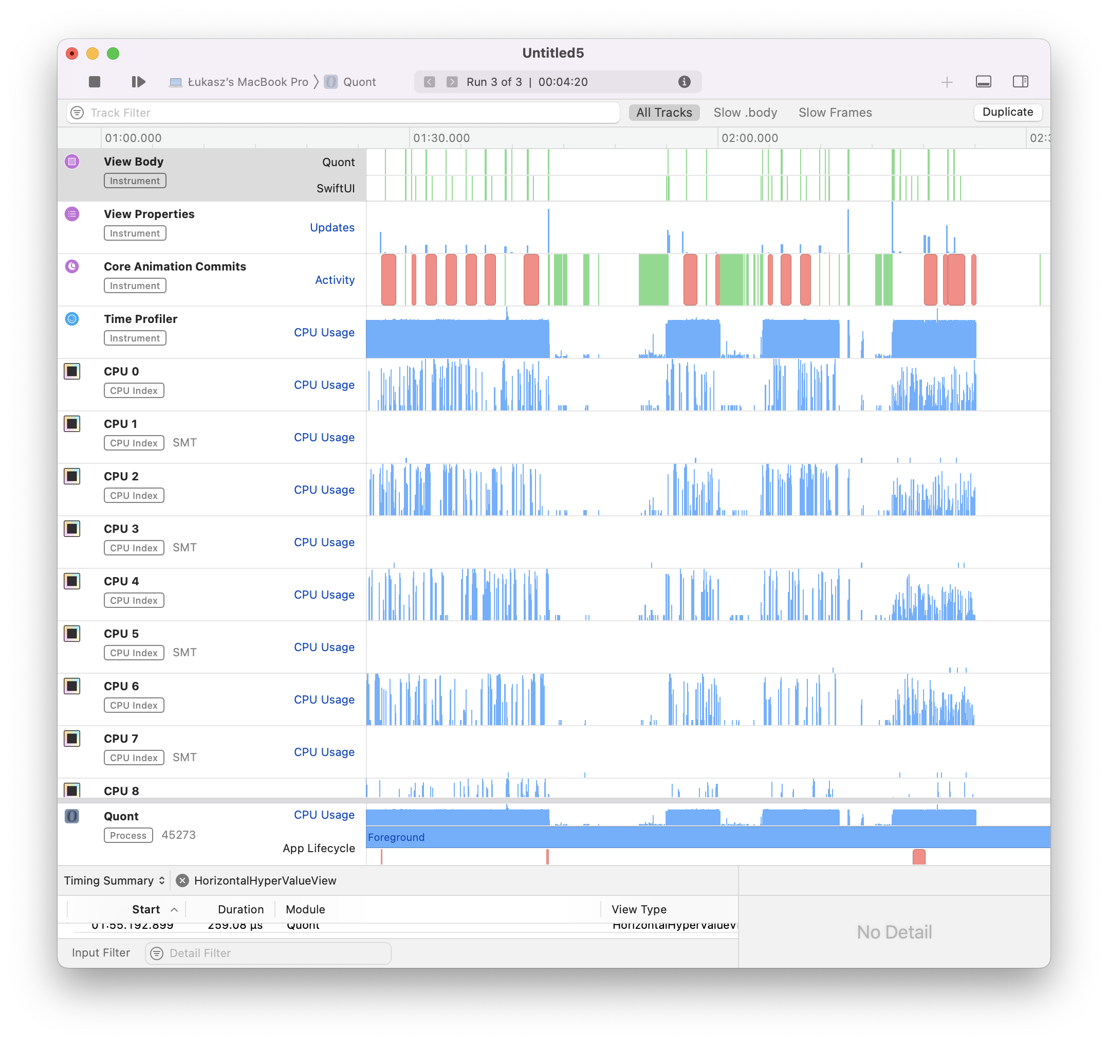
Task: Click the Quont process track icon
Action: (72, 817)
